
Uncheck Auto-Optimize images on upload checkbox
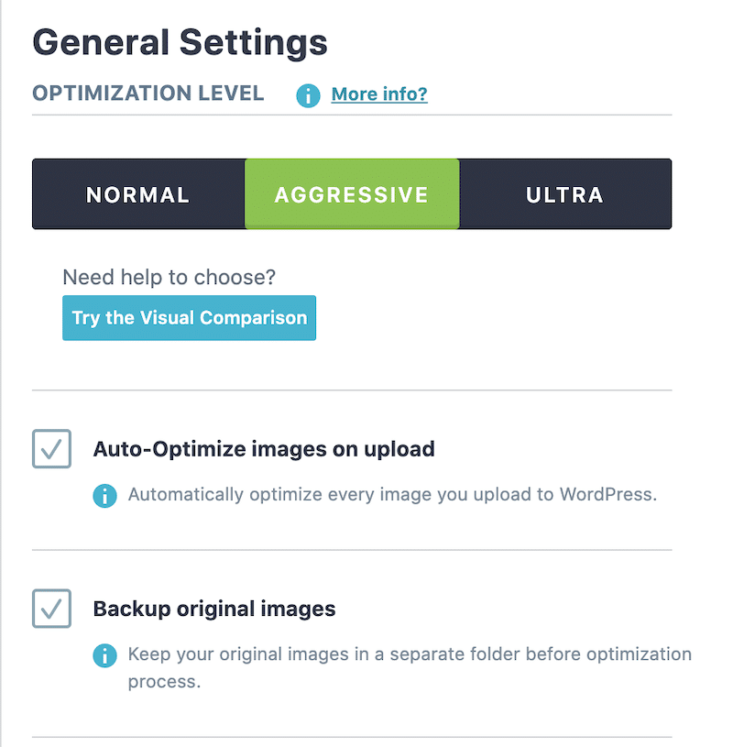pos(51,449)
